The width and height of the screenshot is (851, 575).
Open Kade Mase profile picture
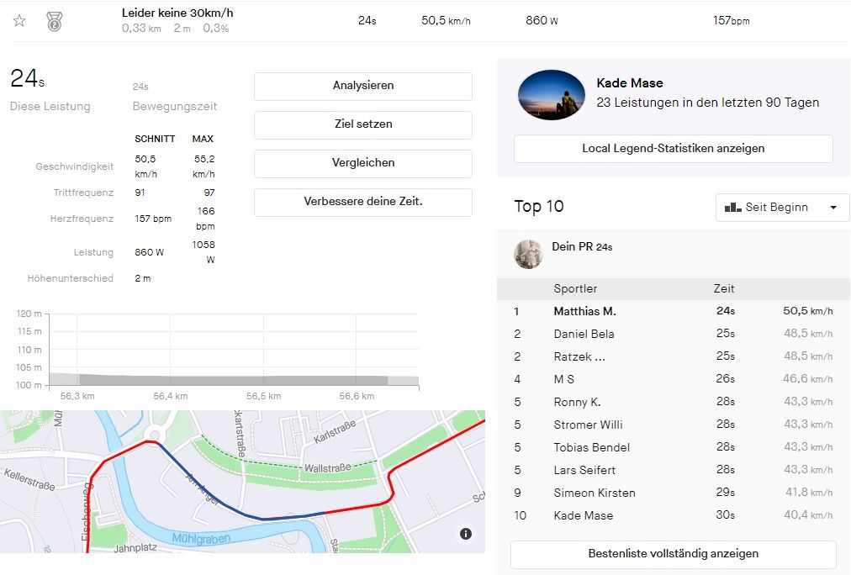(551, 95)
